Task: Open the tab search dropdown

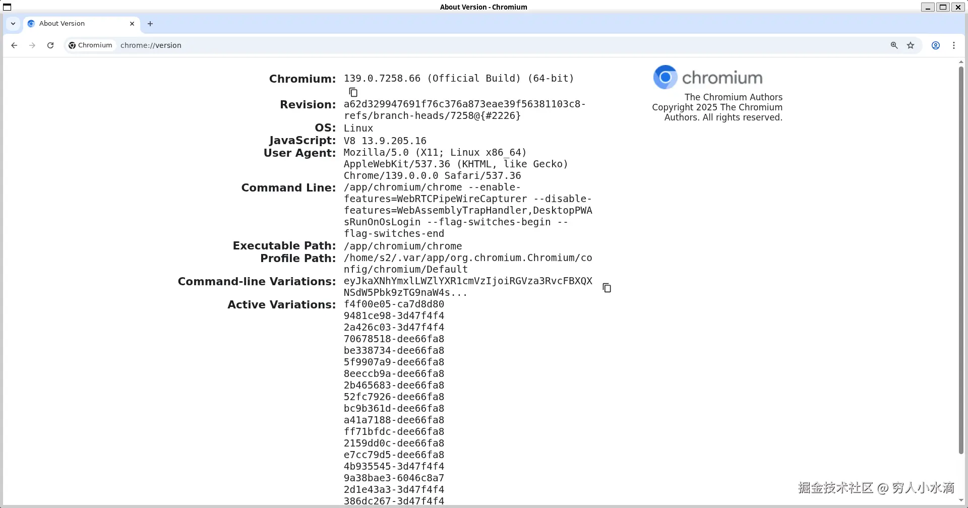Action: click(13, 24)
